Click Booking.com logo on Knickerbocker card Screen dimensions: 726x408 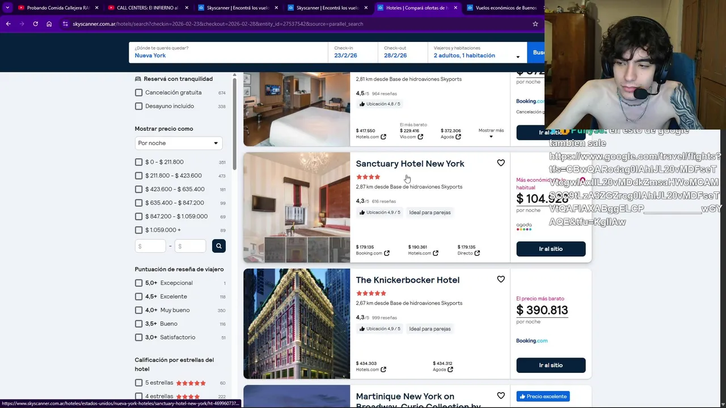coord(532,341)
